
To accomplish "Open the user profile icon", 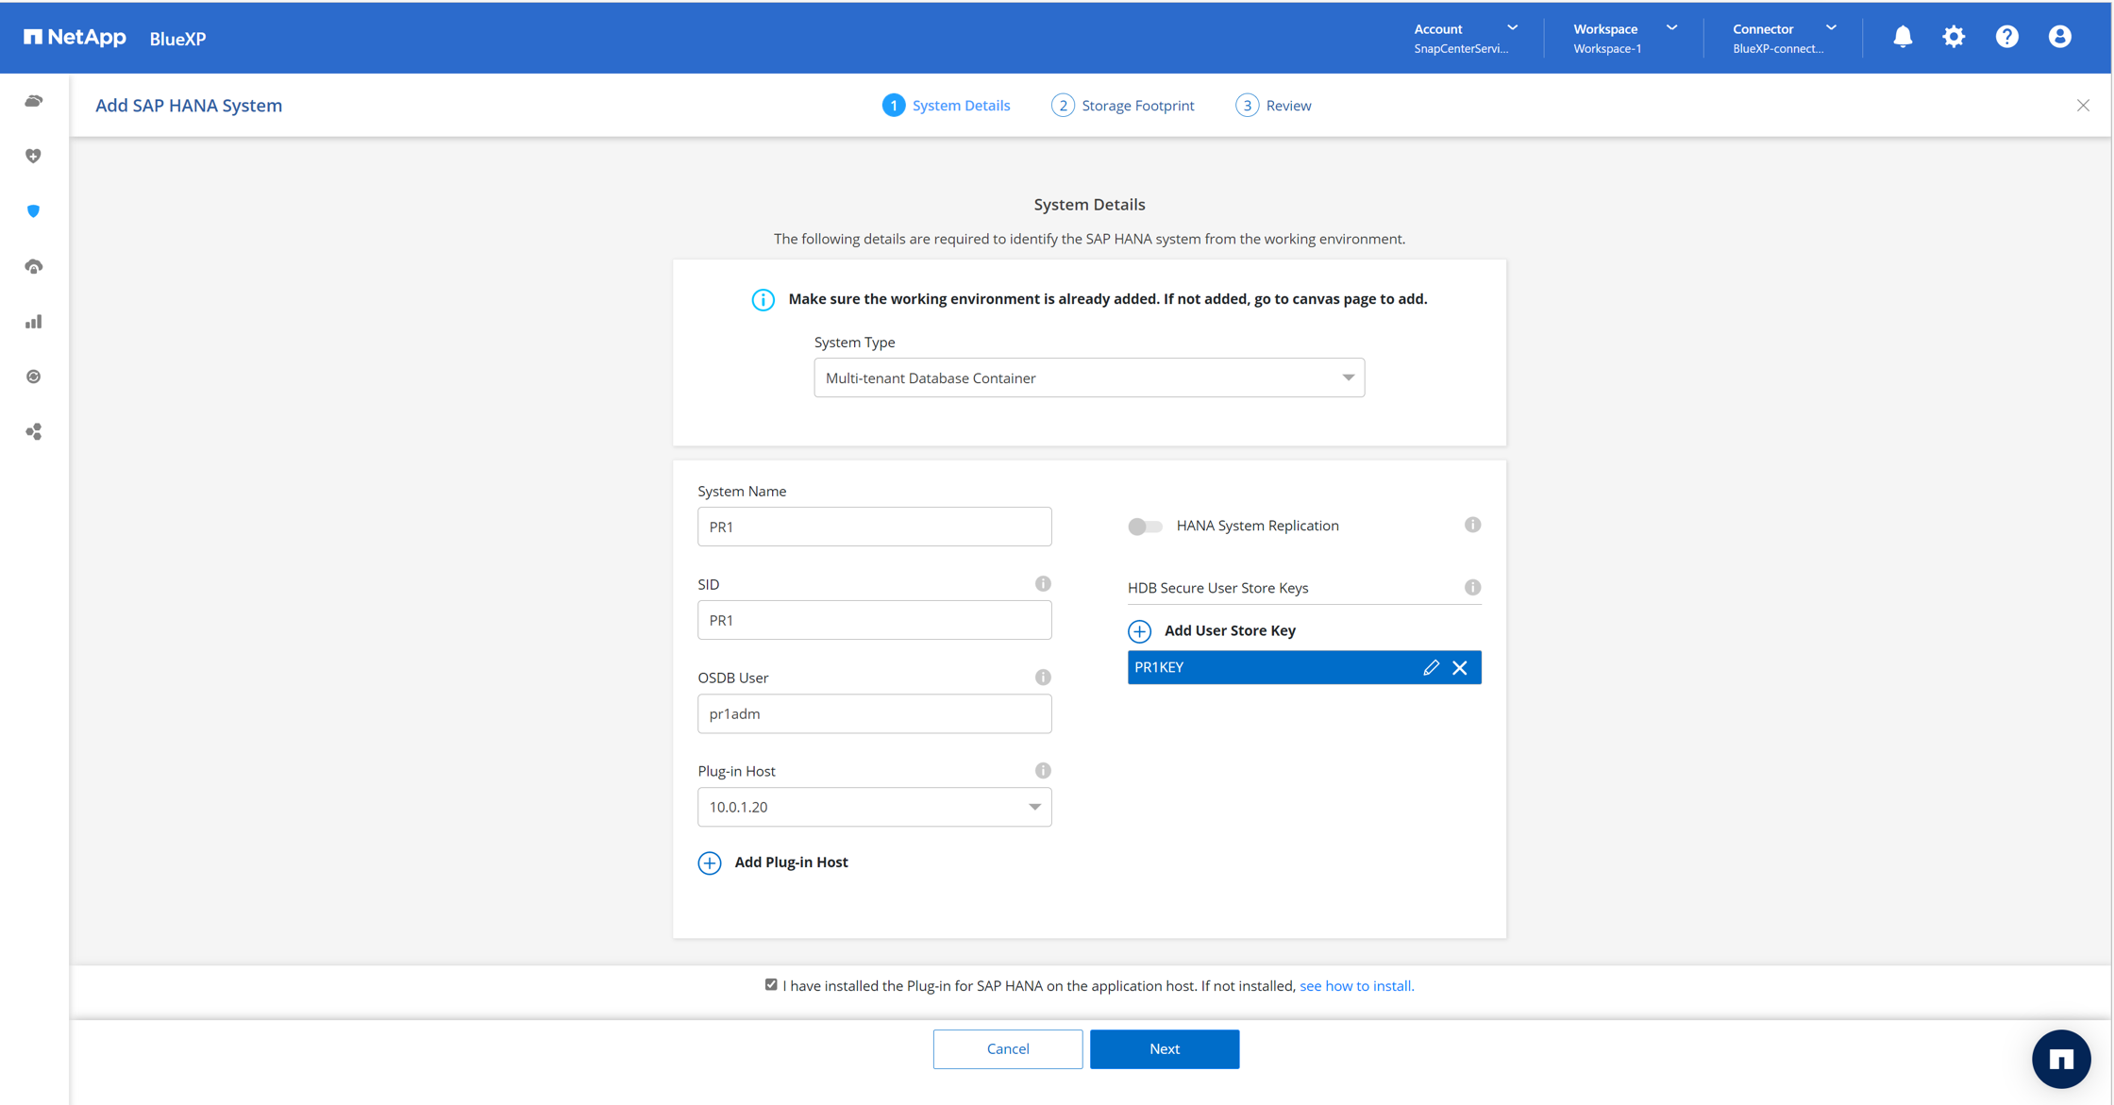I will pos(2059,37).
